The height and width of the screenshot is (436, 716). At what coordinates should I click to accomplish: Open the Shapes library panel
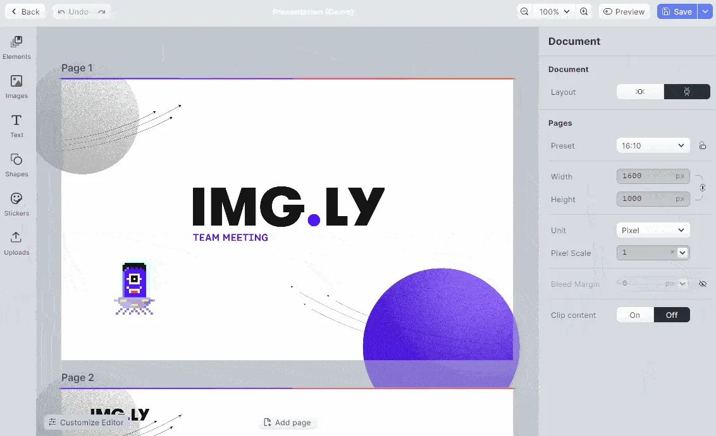pos(16,165)
